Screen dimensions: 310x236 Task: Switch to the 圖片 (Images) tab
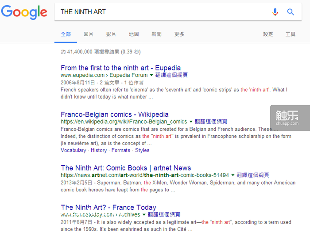(89, 34)
